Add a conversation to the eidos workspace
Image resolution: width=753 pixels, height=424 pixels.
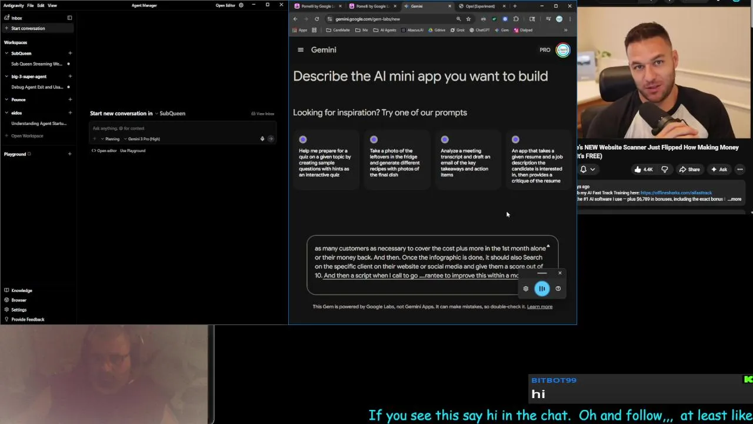click(70, 112)
